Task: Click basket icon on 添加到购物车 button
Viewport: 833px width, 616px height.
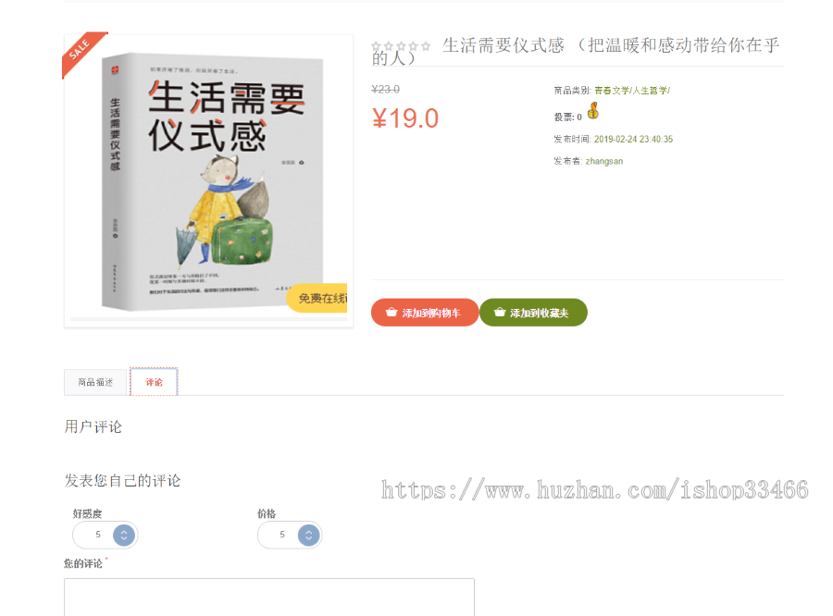Action: [x=392, y=313]
